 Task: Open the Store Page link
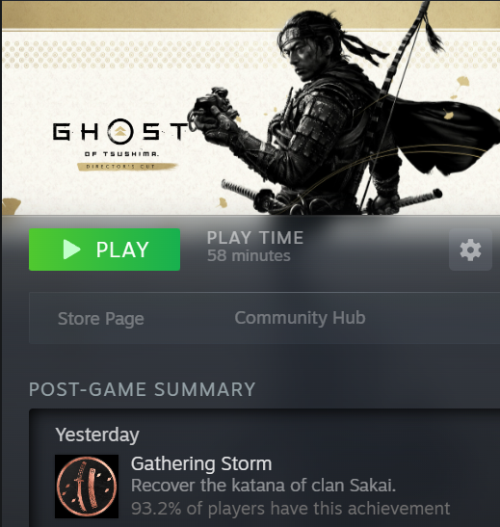click(101, 318)
